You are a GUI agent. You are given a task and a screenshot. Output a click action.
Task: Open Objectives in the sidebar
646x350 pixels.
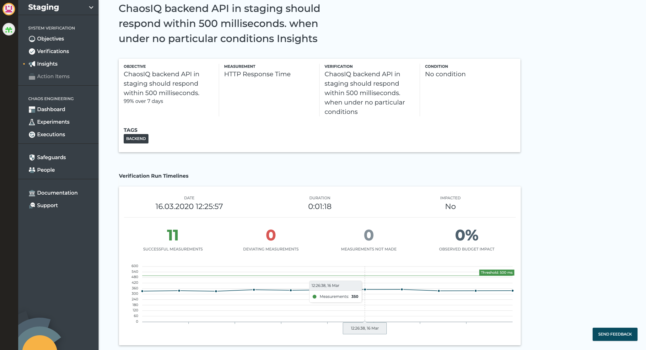pyautogui.click(x=51, y=39)
